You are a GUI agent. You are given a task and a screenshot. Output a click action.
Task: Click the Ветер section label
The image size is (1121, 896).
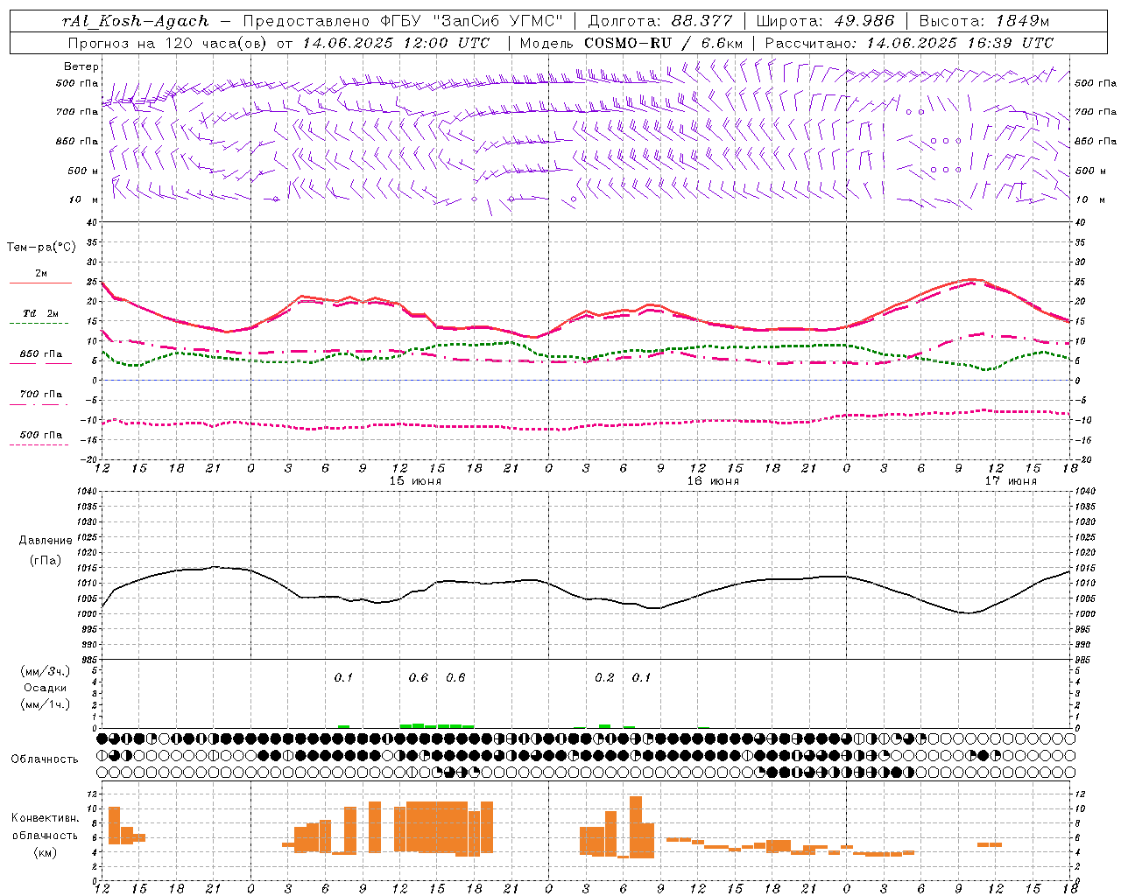coord(81,66)
